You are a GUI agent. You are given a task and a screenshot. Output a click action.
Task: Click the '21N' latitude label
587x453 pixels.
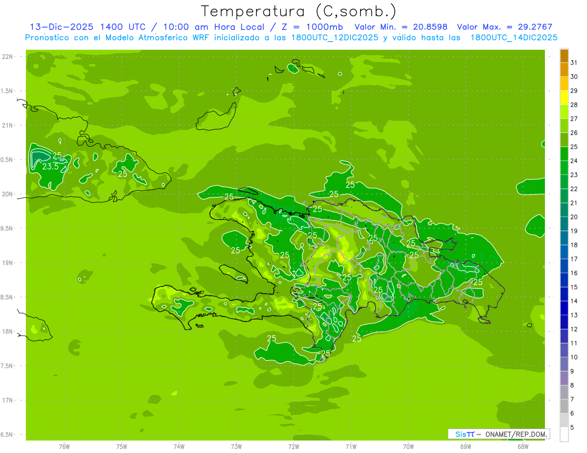coord(7,125)
